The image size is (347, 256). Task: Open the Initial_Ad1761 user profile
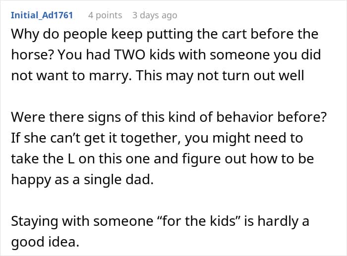(x=42, y=15)
